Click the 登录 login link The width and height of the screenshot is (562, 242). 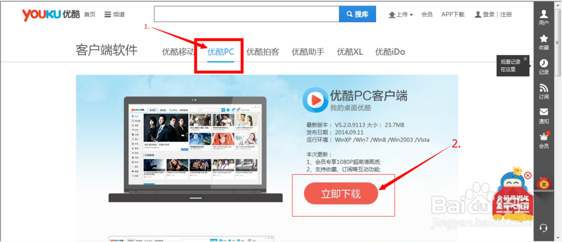(484, 15)
